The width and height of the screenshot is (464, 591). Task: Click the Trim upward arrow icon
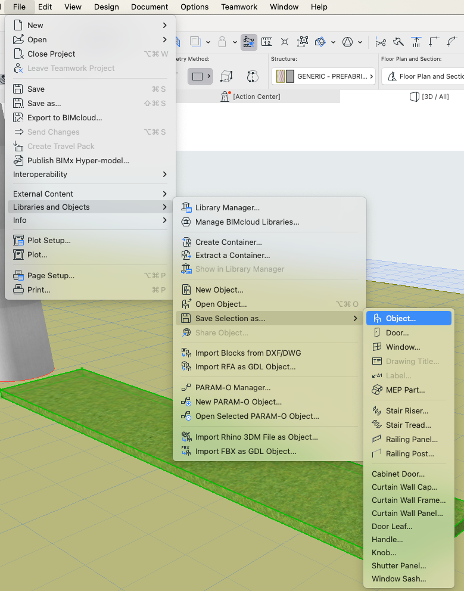[416, 42]
